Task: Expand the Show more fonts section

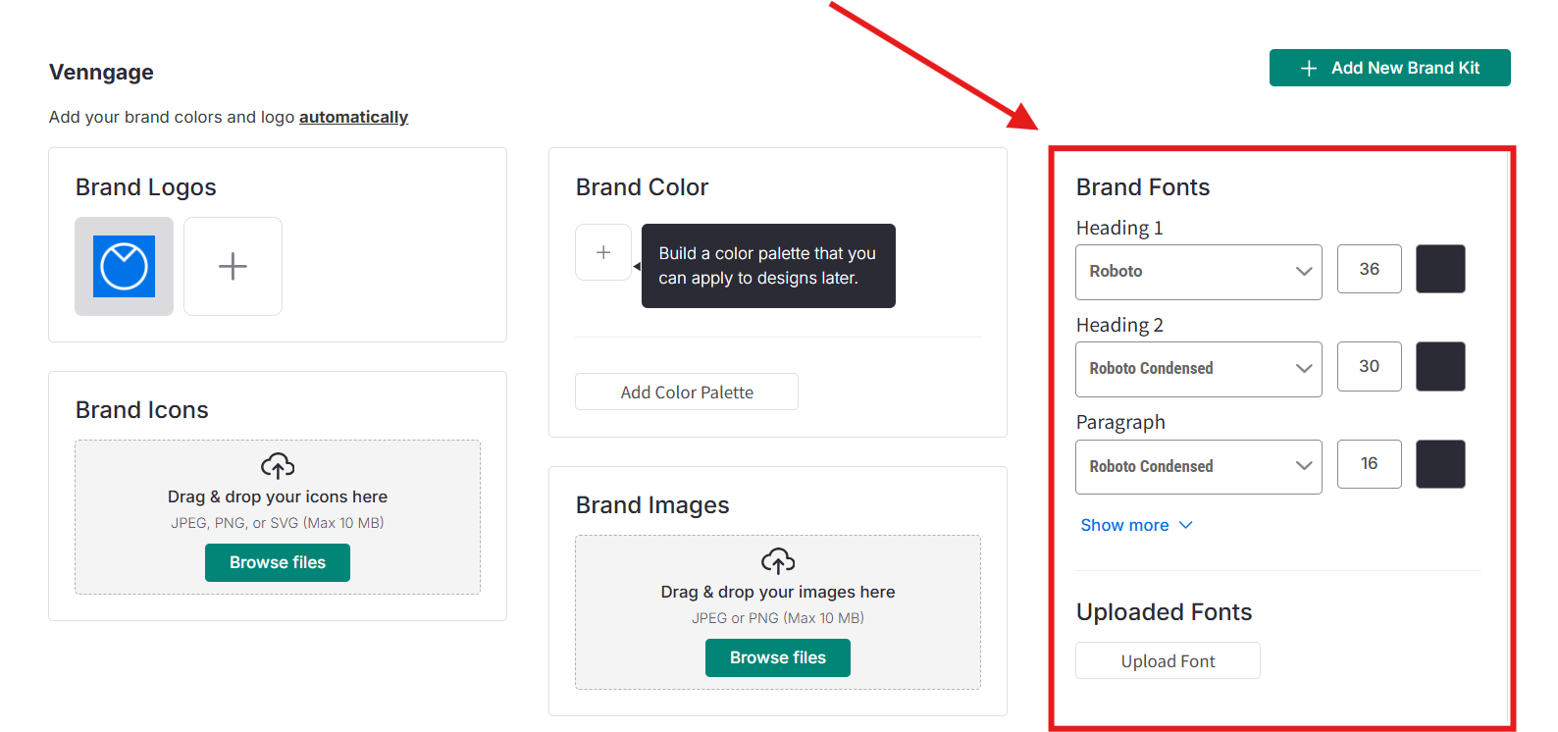Action: click(1136, 525)
